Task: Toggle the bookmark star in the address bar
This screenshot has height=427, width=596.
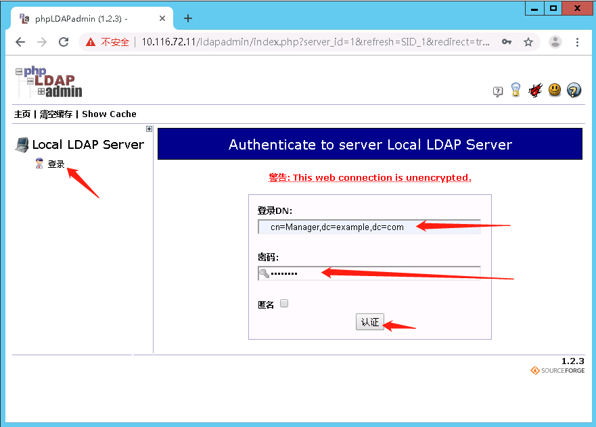Action: click(x=527, y=41)
